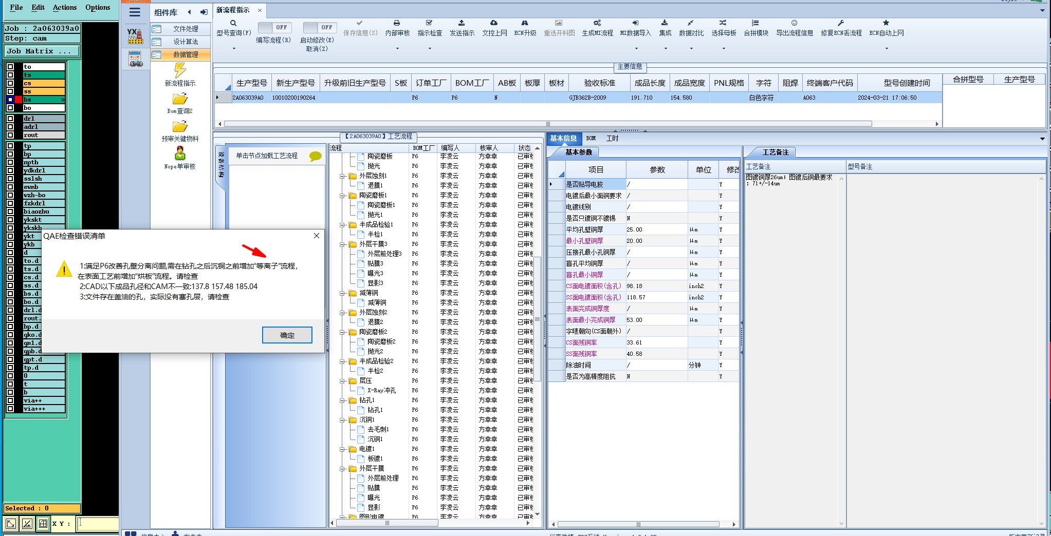
Task: Check the box for layer biaozhu
Action: click(10, 212)
